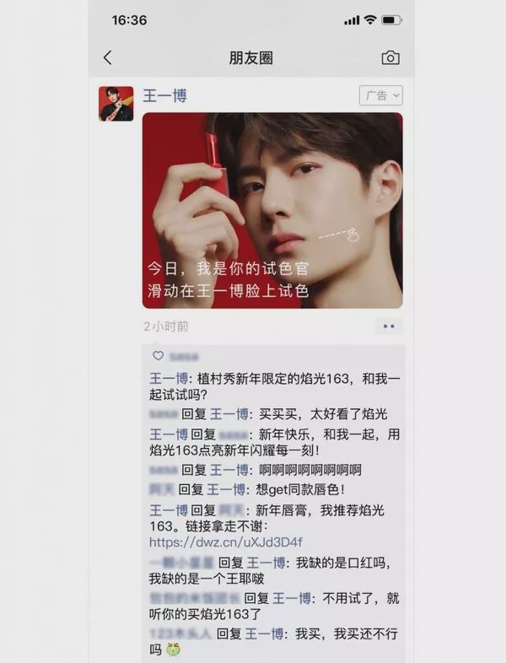This screenshot has width=506, height=663.
Task: Tap the advertiser profile avatar
Action: coord(116,104)
